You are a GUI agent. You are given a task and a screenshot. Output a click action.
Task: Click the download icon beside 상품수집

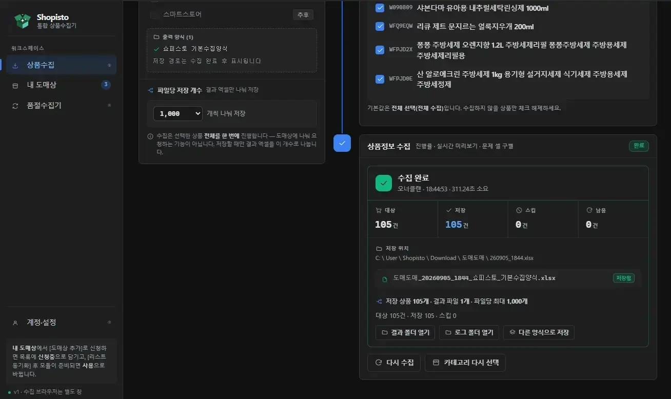(x=15, y=65)
